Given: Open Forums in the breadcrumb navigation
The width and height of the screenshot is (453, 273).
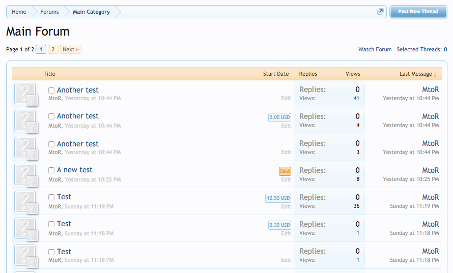Looking at the screenshot, I should pos(49,12).
